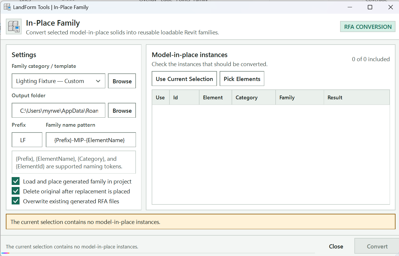The image size is (399, 256).
Task: Browse for a family template file
Action: tap(122, 81)
